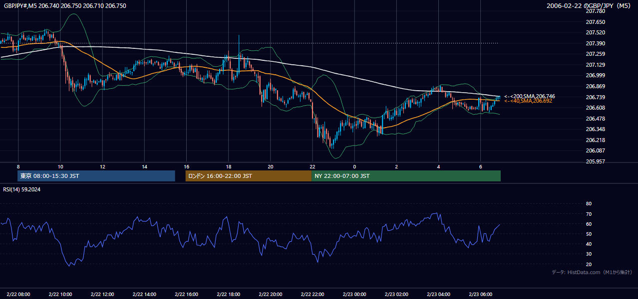Click the hour 8 tick under the price chart

click(x=18, y=166)
